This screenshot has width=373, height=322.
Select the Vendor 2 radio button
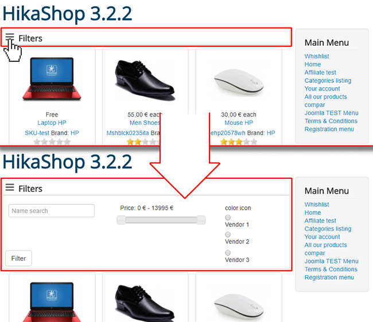(228, 234)
